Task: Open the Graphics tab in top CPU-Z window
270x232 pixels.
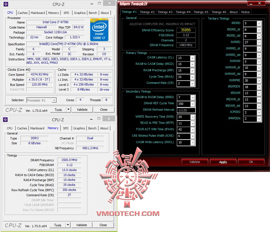Action: pos(80,13)
